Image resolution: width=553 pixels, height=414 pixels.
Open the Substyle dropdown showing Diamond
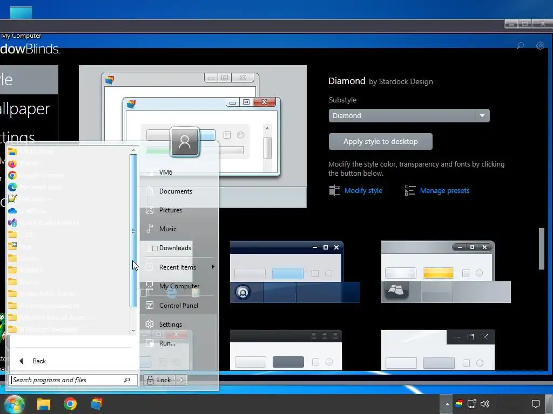(409, 115)
